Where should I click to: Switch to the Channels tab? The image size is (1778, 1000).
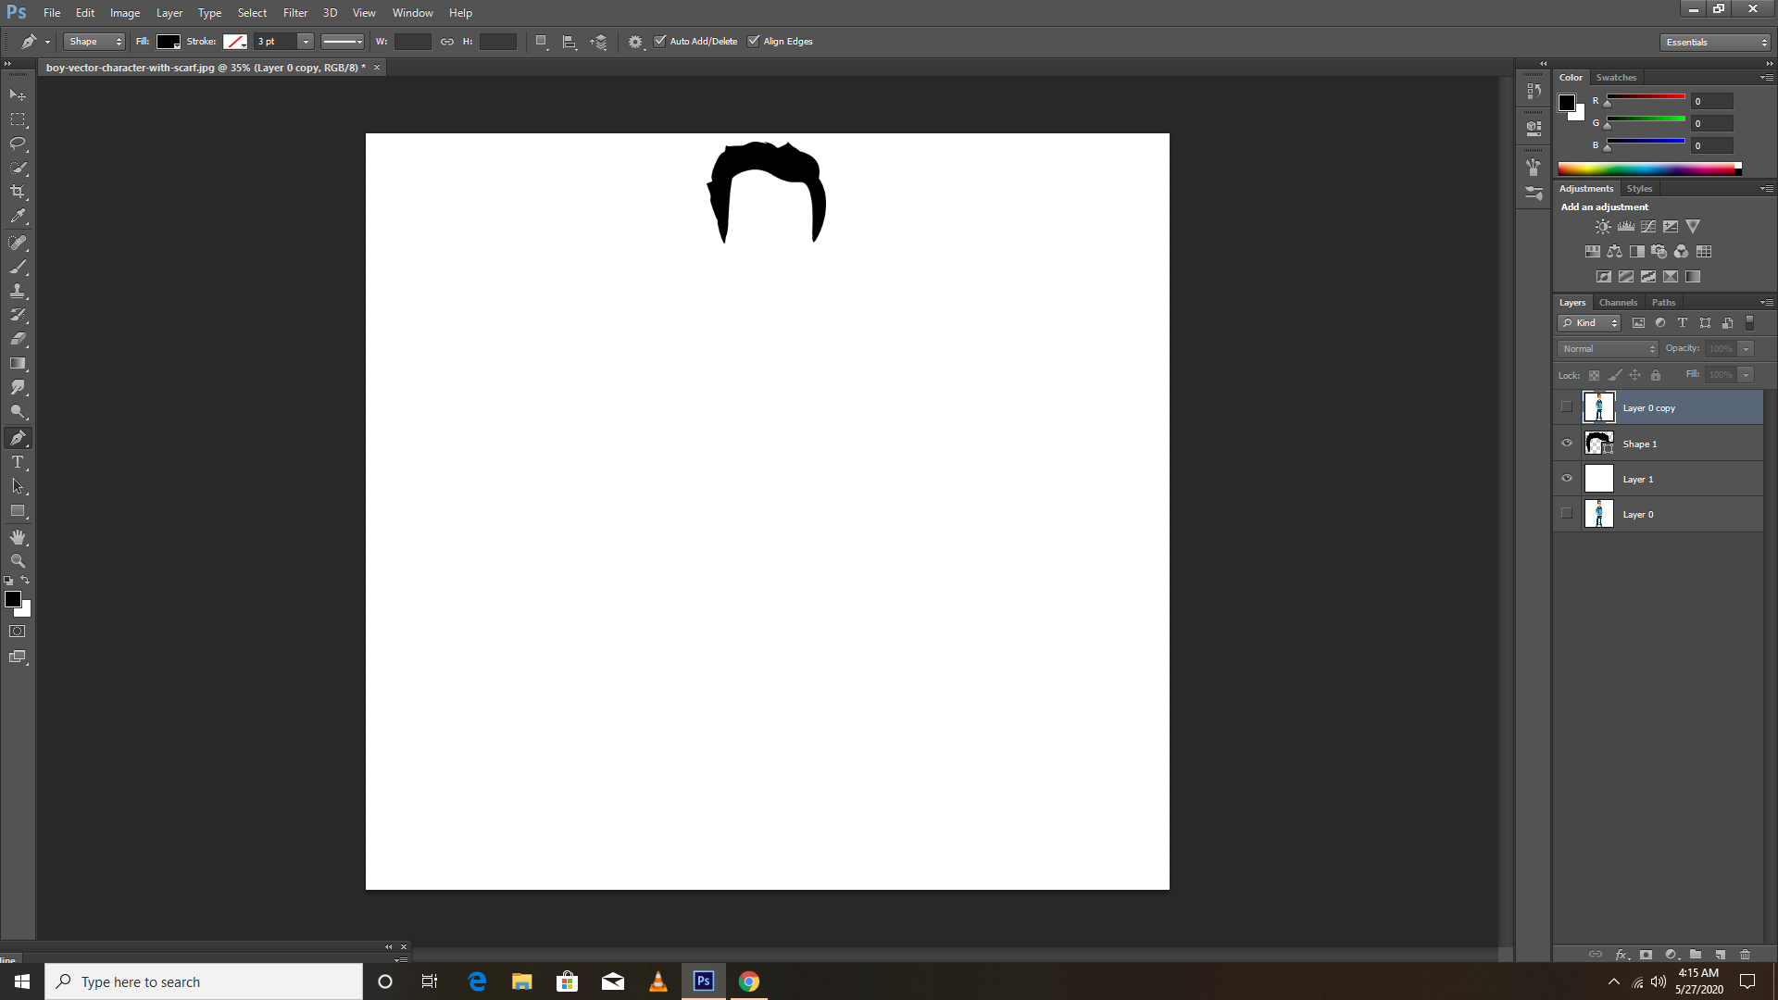pyautogui.click(x=1618, y=303)
